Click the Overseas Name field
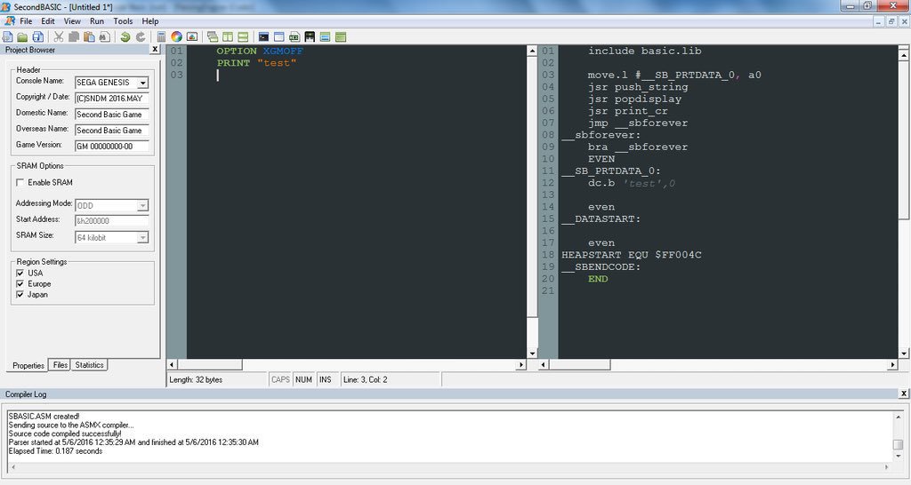The image size is (911, 485). pos(112,131)
